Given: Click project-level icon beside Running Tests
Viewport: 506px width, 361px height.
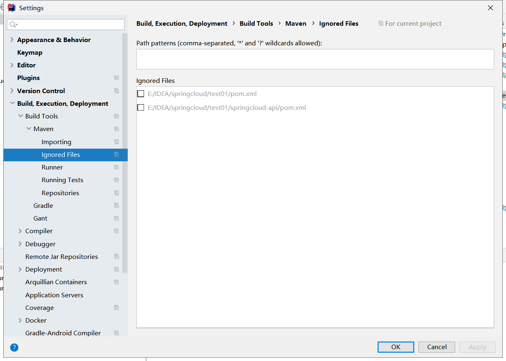Looking at the screenshot, I should (x=117, y=180).
